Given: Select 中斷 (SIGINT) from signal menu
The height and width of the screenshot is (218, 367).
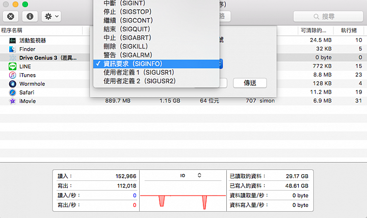Looking at the screenshot, I should point(156,3).
